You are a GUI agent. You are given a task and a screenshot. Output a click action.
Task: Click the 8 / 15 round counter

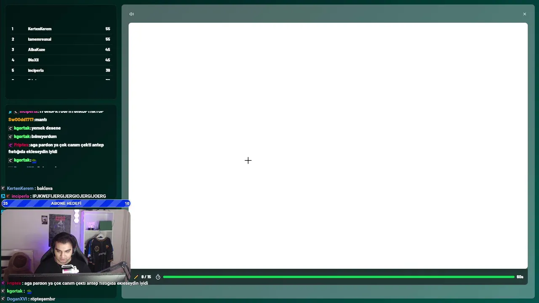(146, 277)
